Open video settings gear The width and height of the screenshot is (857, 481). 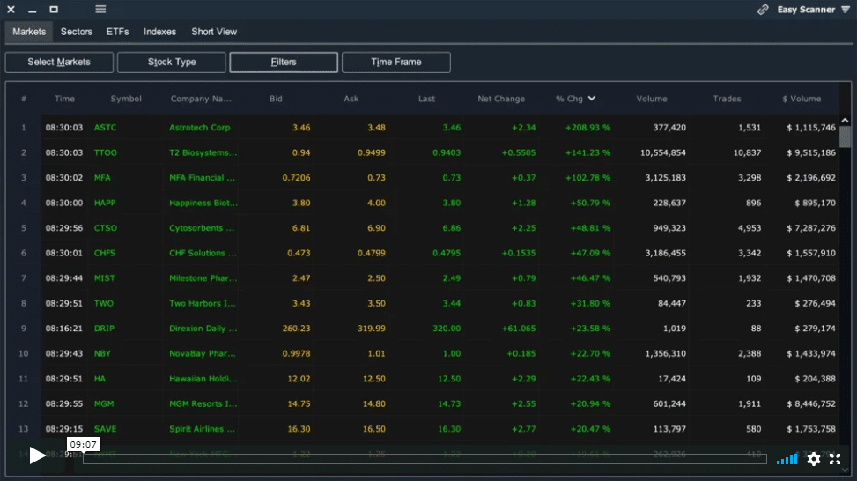813,459
